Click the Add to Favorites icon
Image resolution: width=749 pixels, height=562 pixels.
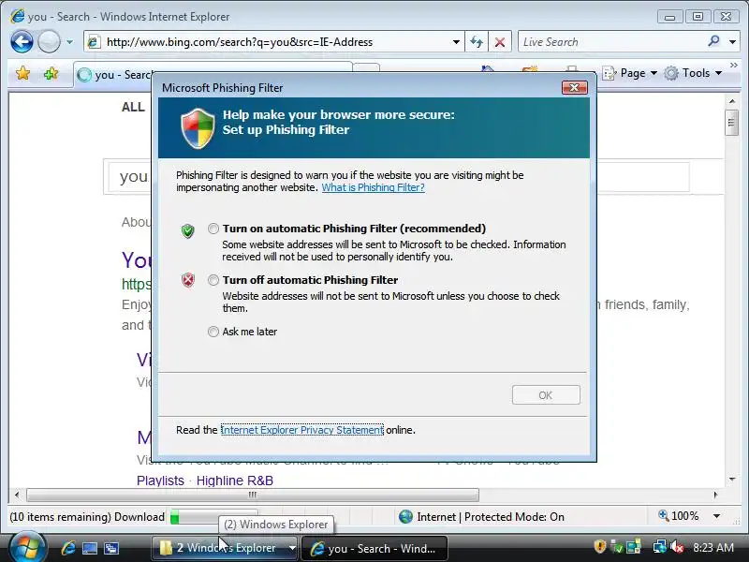[x=51, y=73]
